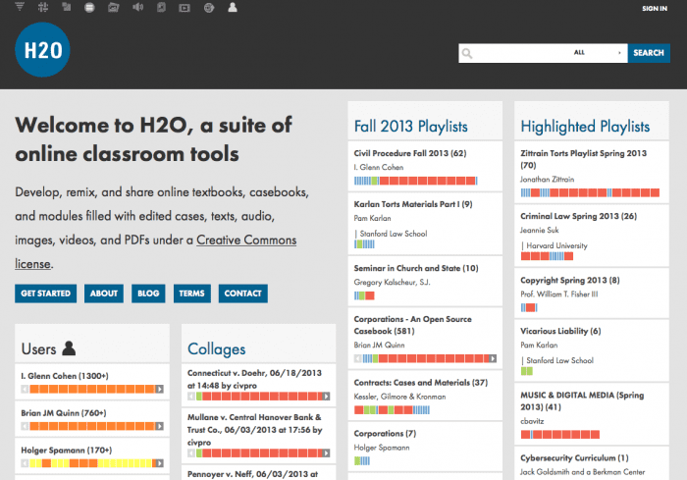Click the SIGN IN link
This screenshot has height=480, width=687.
point(654,9)
